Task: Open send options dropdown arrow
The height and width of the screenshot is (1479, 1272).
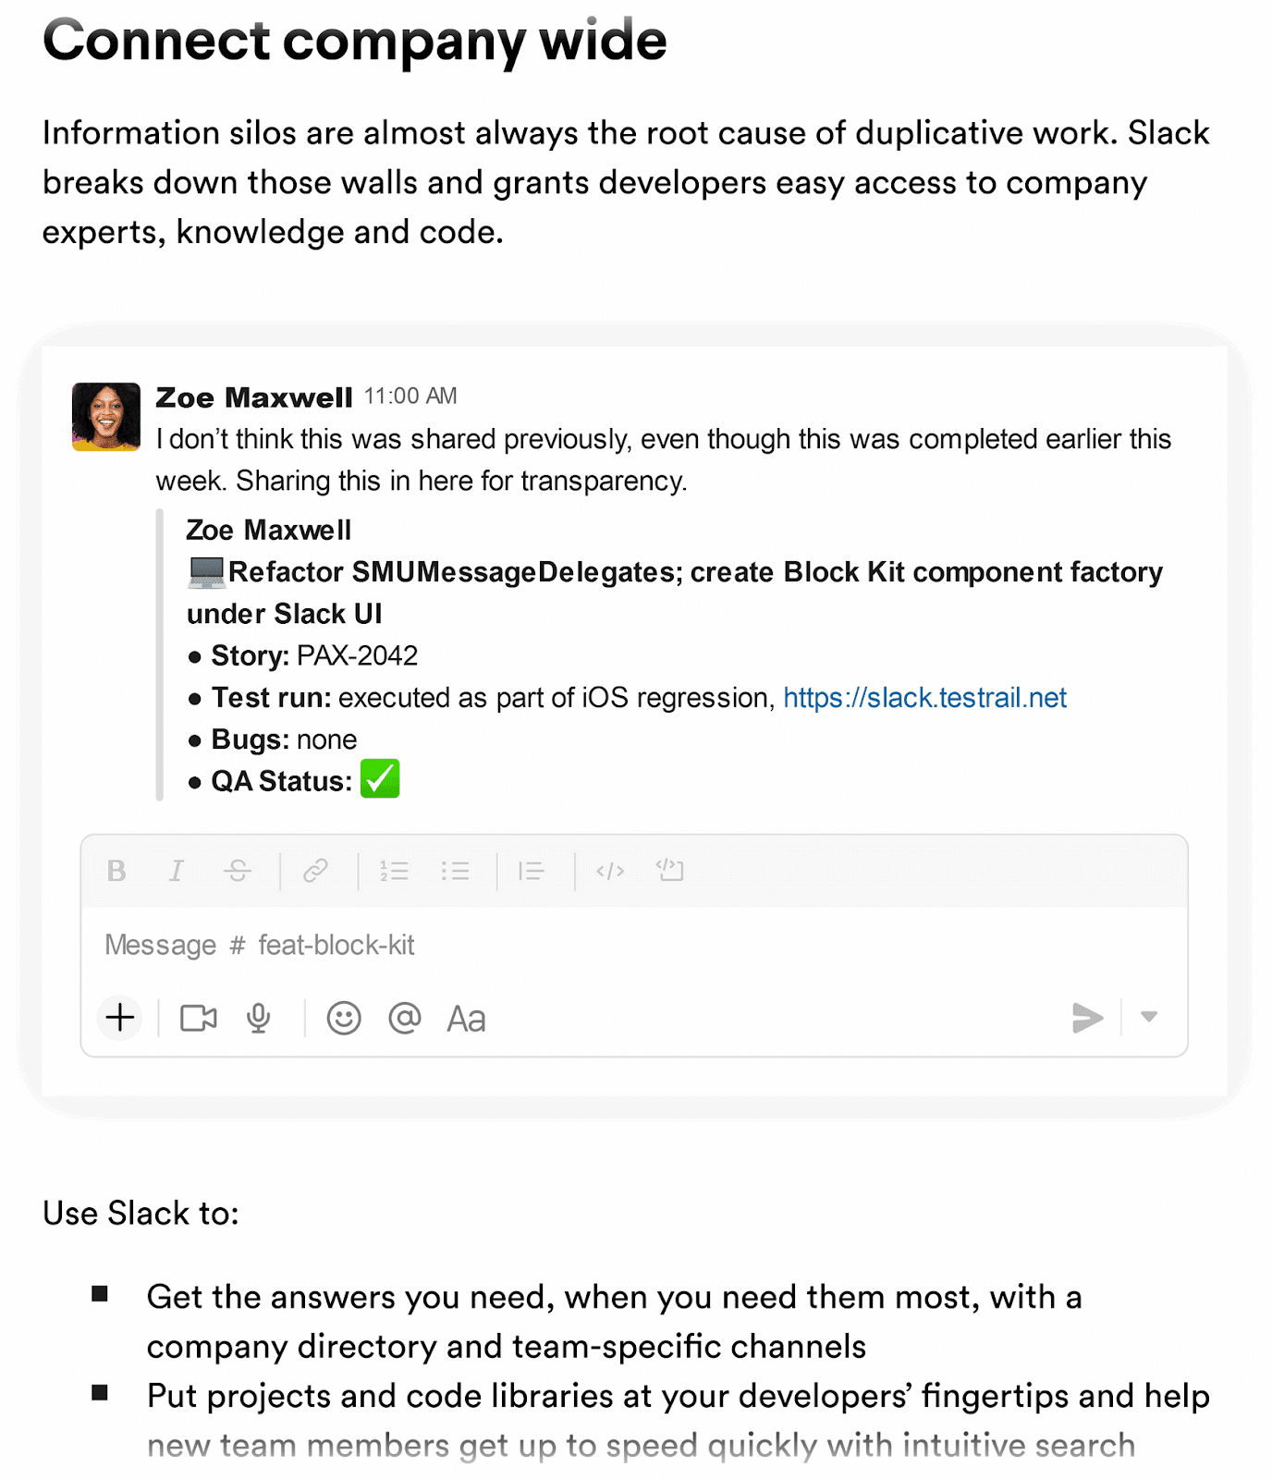Action: [1149, 1017]
